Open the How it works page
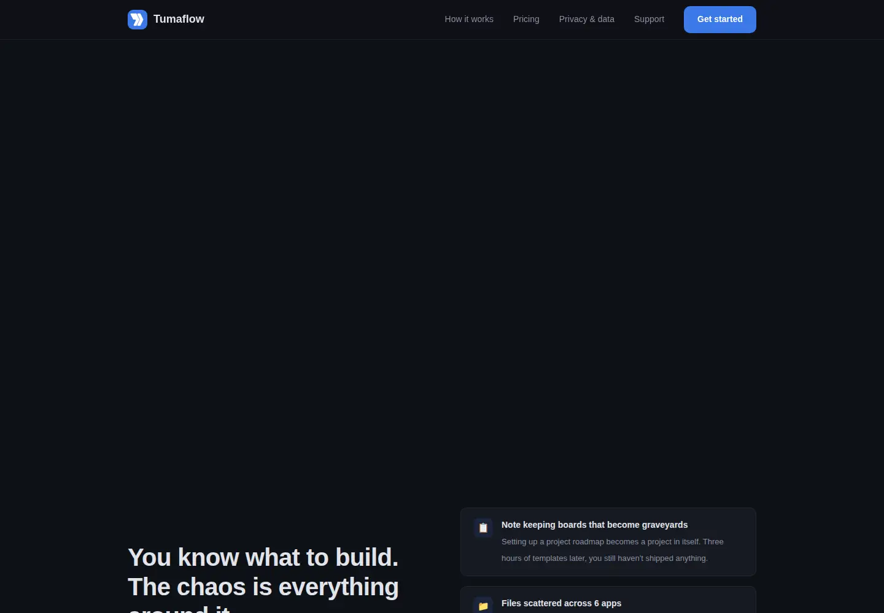This screenshot has height=613, width=884. click(469, 19)
